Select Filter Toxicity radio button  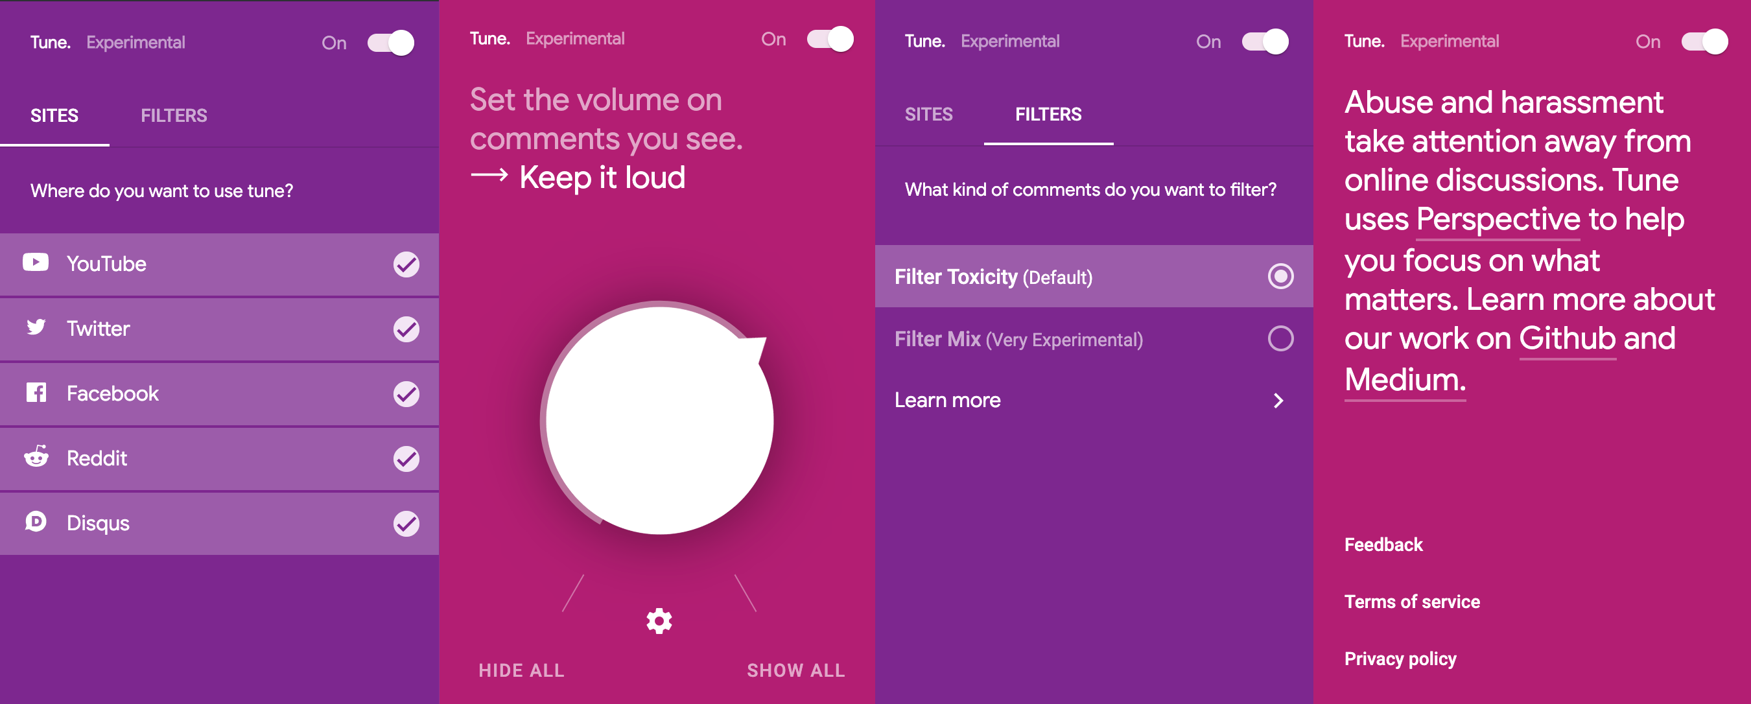[1280, 276]
